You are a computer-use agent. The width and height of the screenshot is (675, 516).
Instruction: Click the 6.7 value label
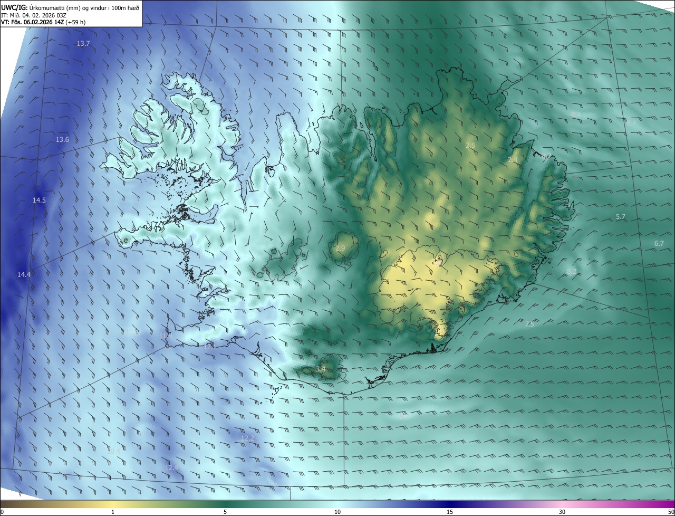659,244
